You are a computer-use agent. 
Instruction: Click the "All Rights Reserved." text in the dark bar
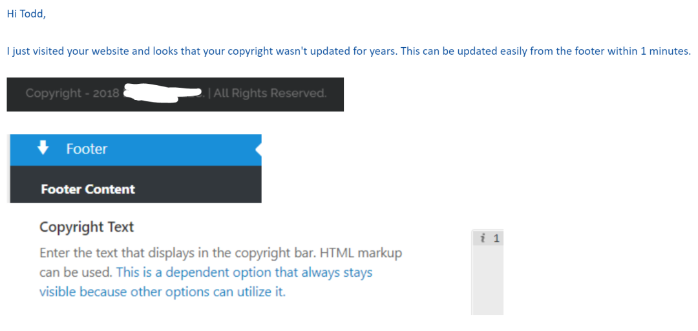[270, 94]
